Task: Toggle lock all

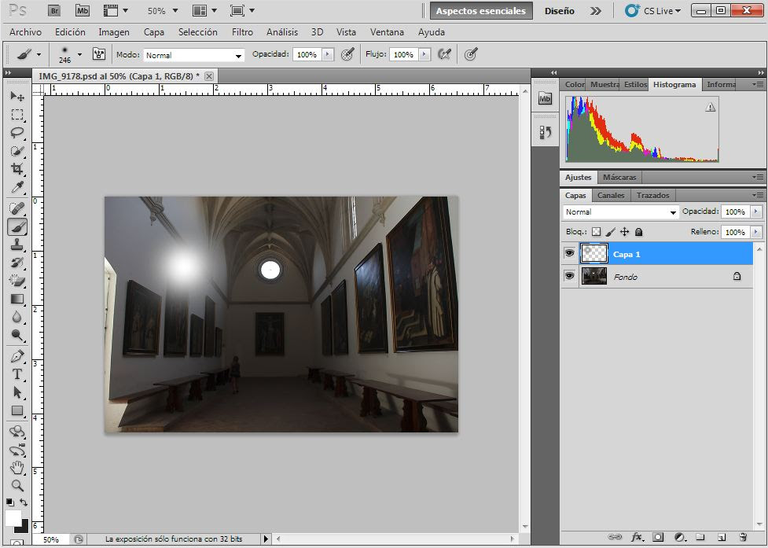Action: (639, 232)
